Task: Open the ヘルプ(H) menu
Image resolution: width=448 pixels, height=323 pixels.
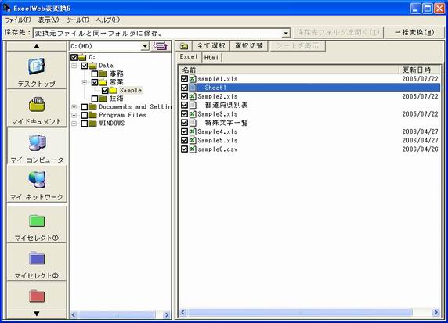Action: tap(108, 20)
